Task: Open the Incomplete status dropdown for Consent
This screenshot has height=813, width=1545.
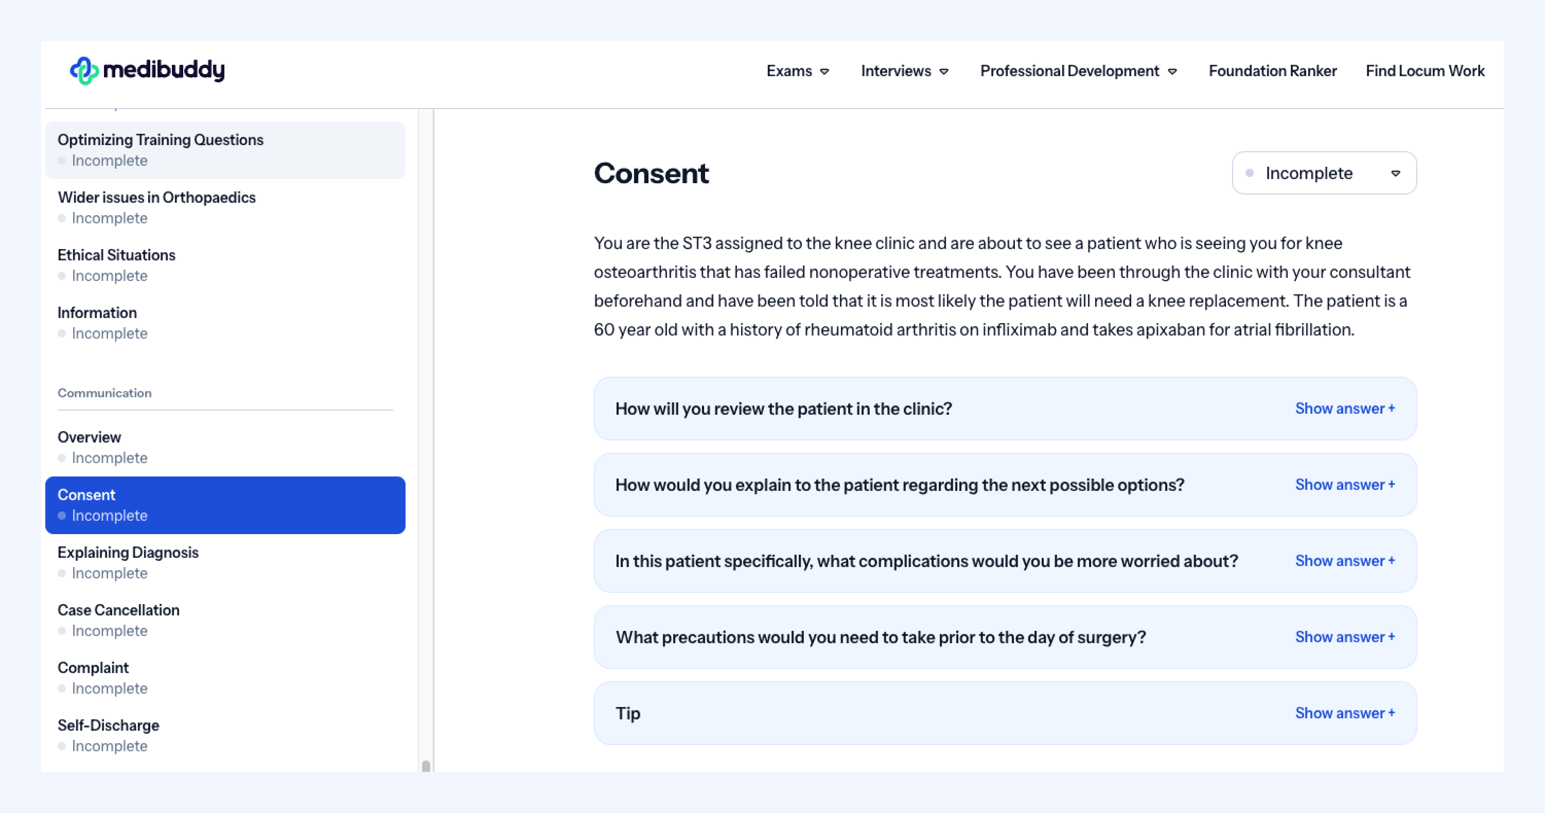Action: pos(1324,173)
